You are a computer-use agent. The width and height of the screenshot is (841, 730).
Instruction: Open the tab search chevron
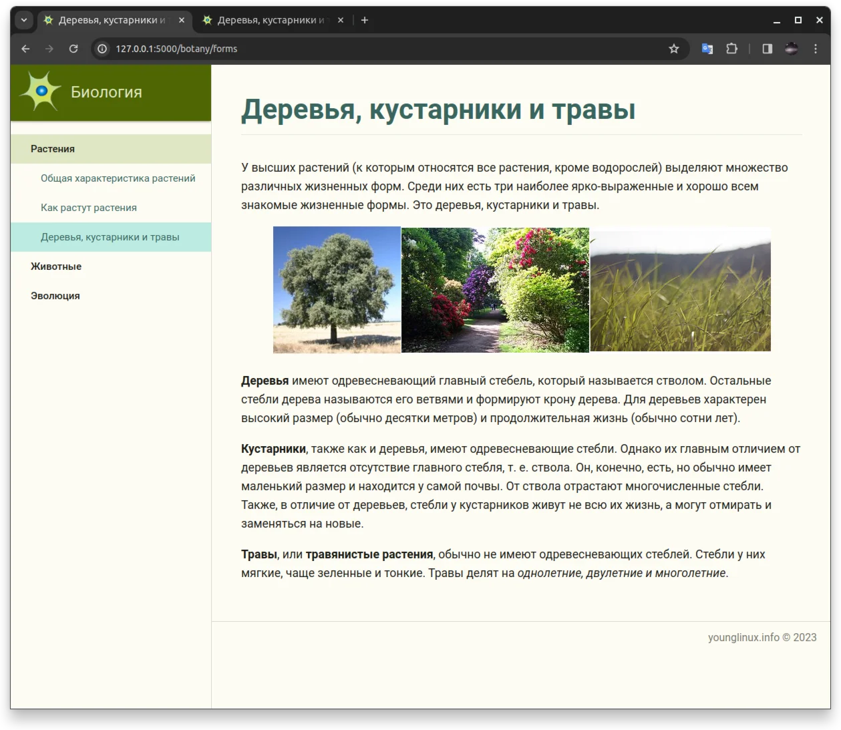pos(24,20)
